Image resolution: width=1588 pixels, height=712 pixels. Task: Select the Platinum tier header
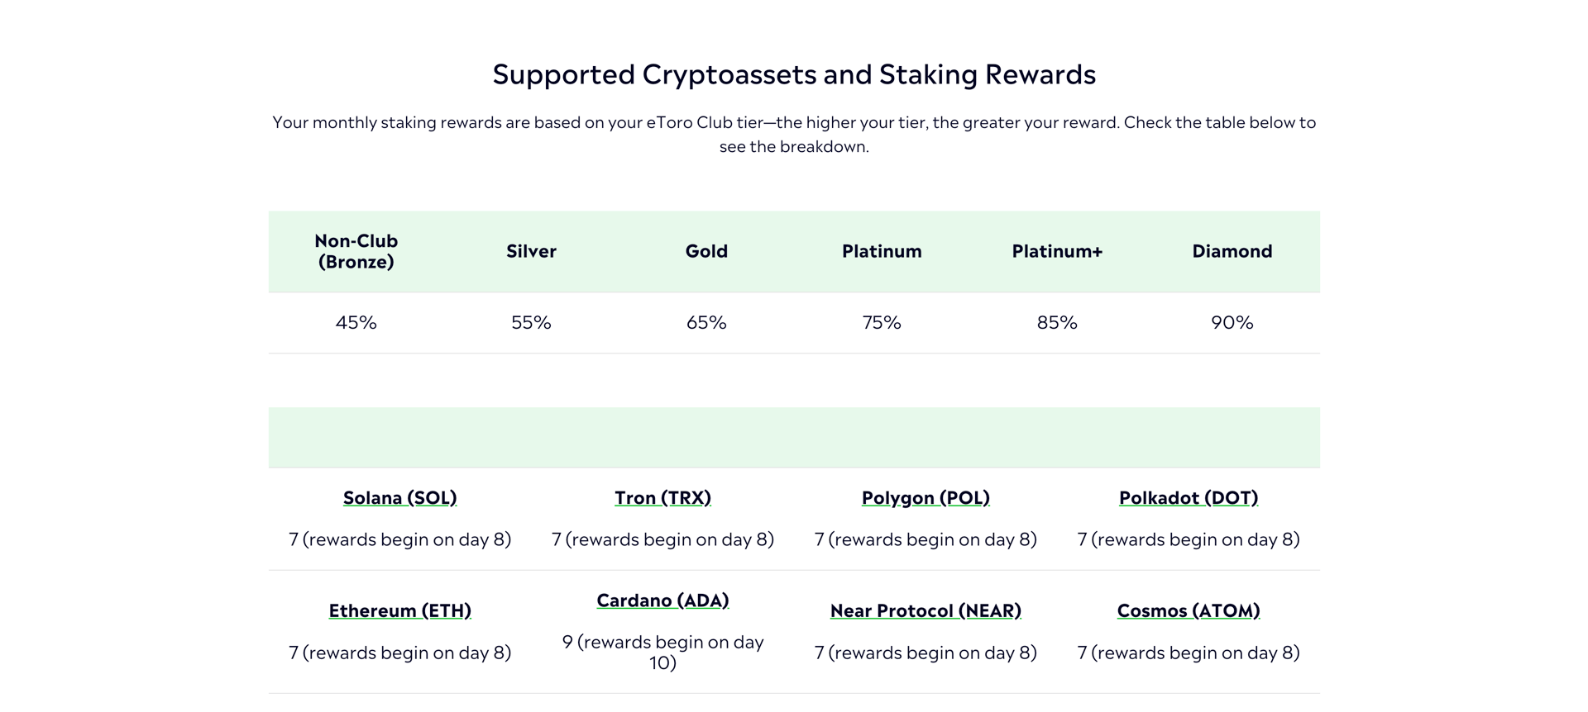(x=882, y=251)
